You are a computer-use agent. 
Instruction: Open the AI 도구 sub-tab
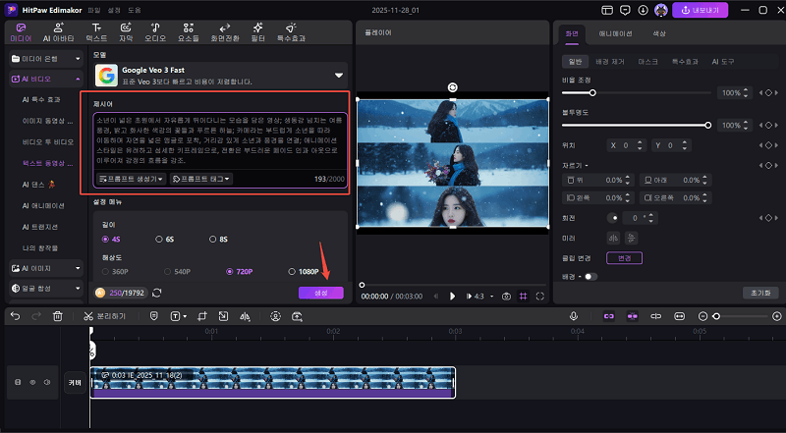[x=723, y=62]
